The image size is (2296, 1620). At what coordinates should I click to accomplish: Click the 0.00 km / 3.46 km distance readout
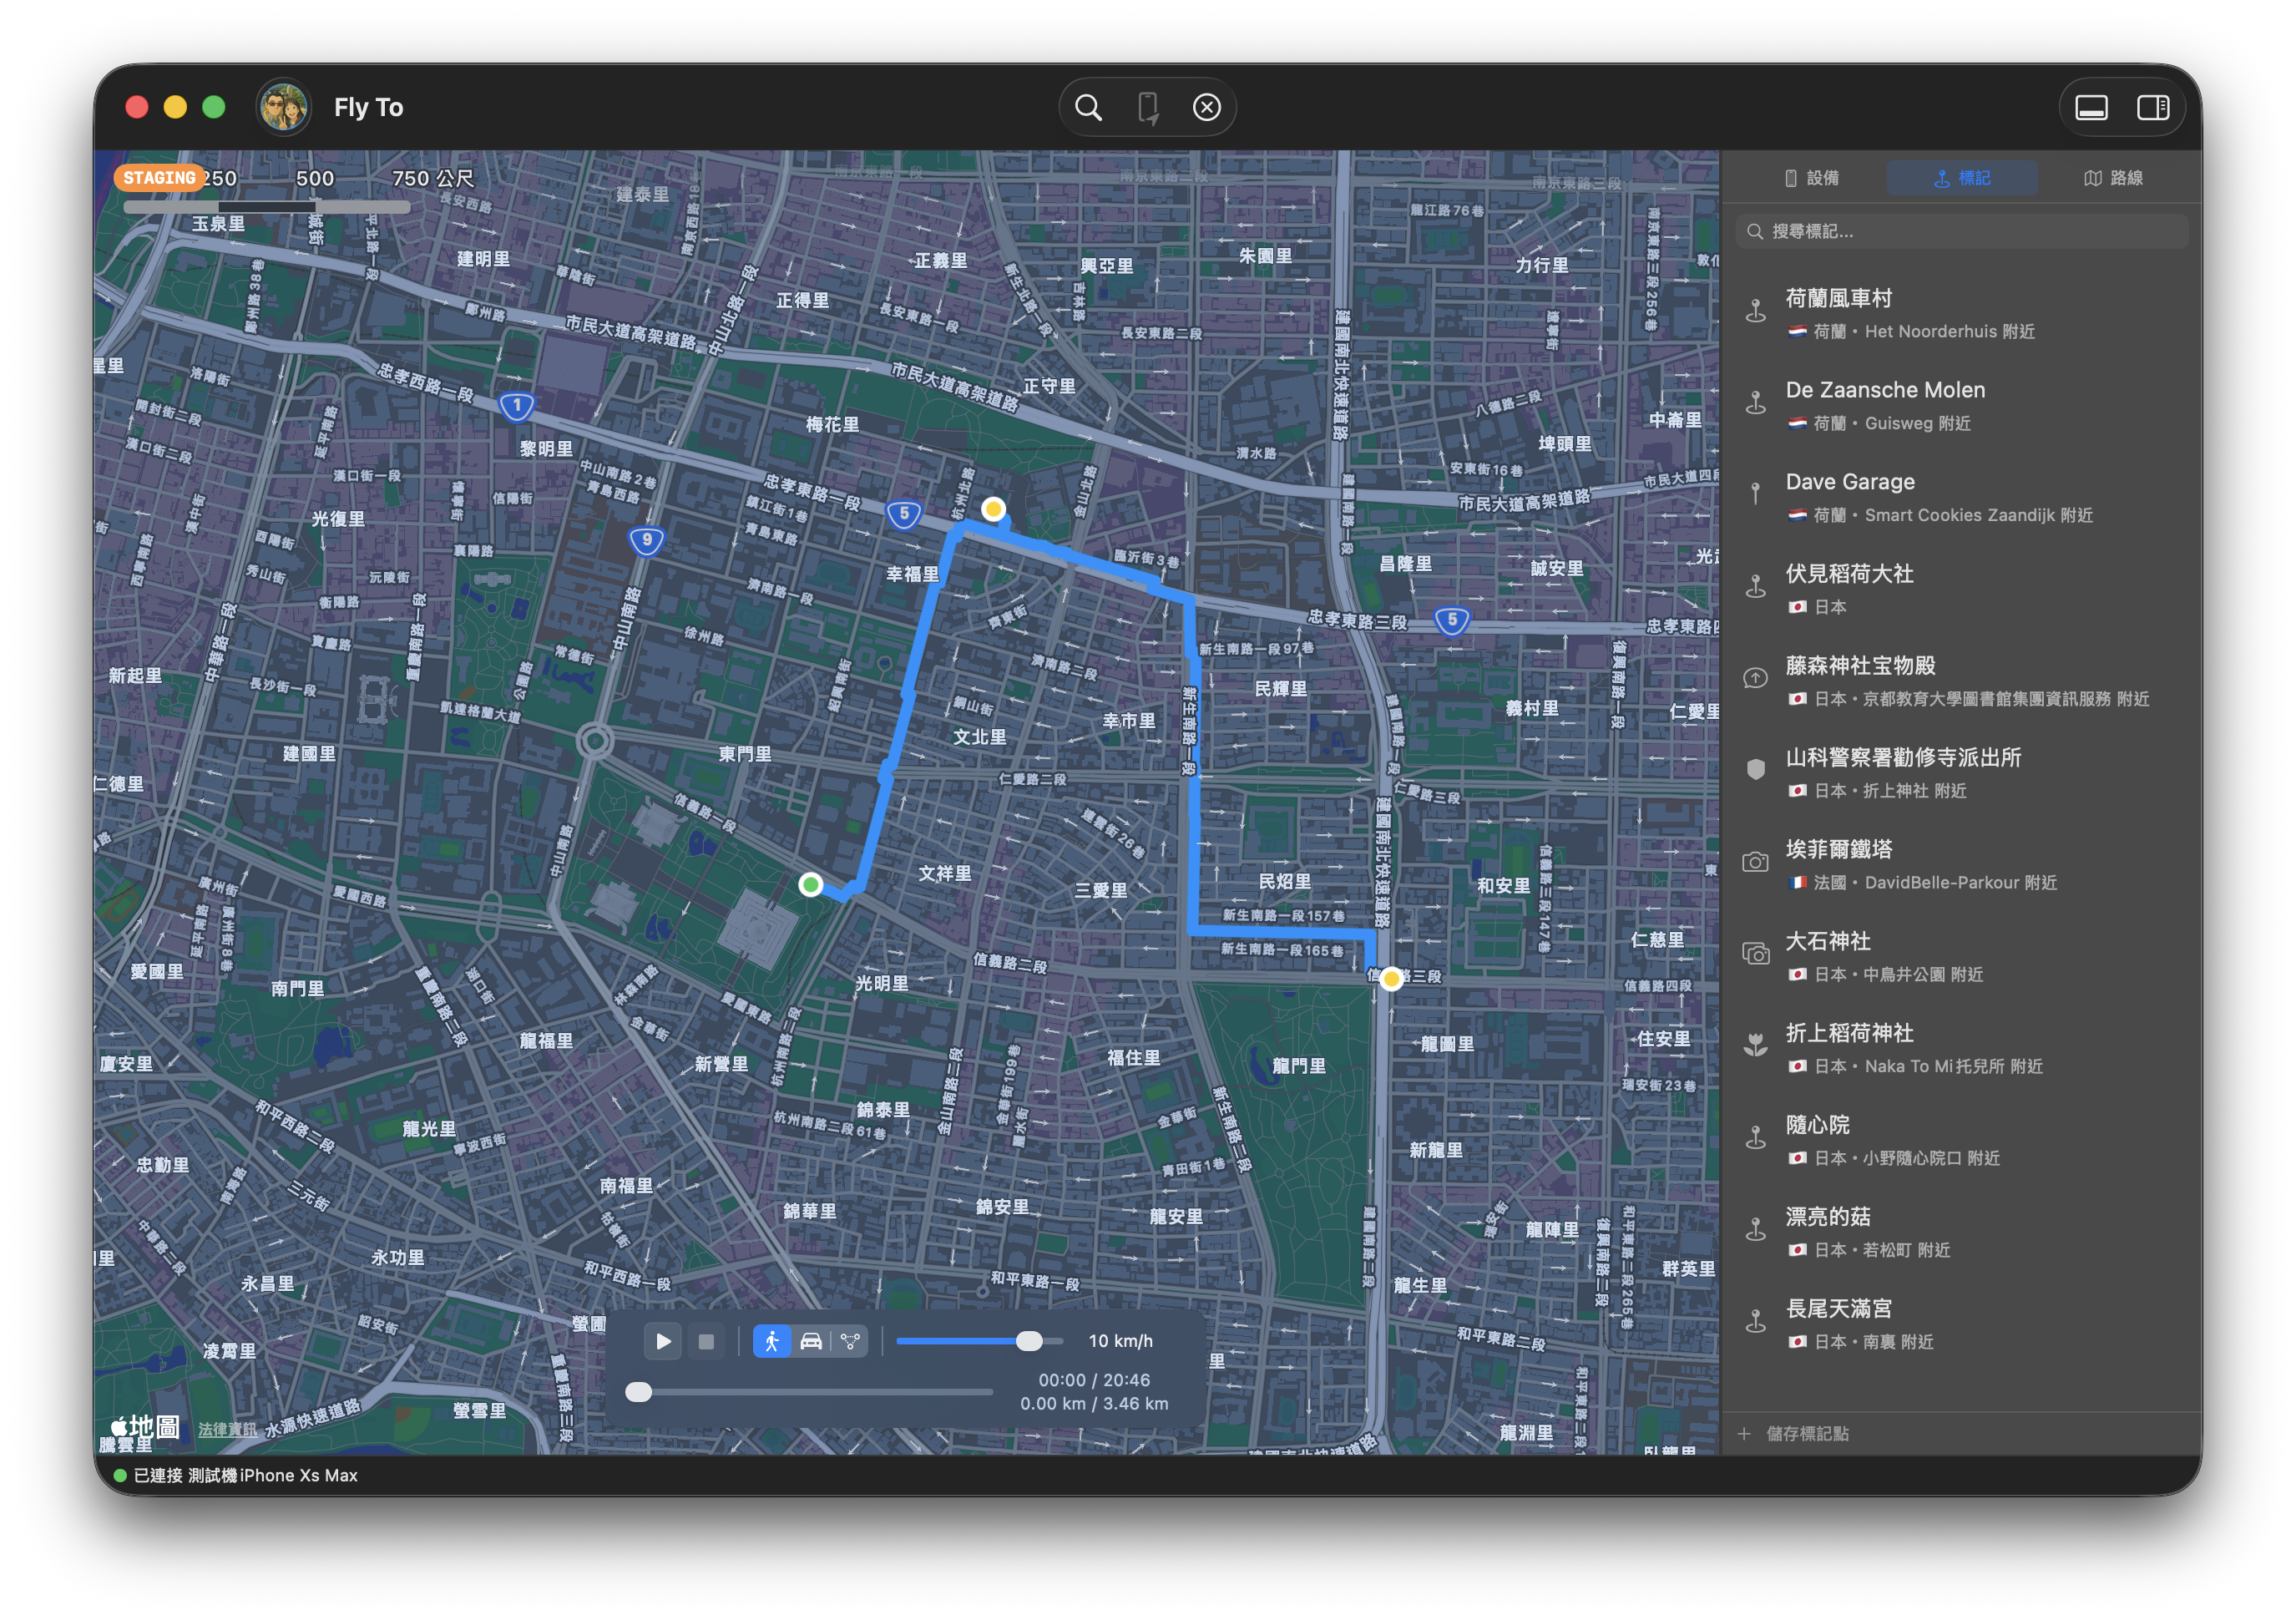coord(1094,1404)
